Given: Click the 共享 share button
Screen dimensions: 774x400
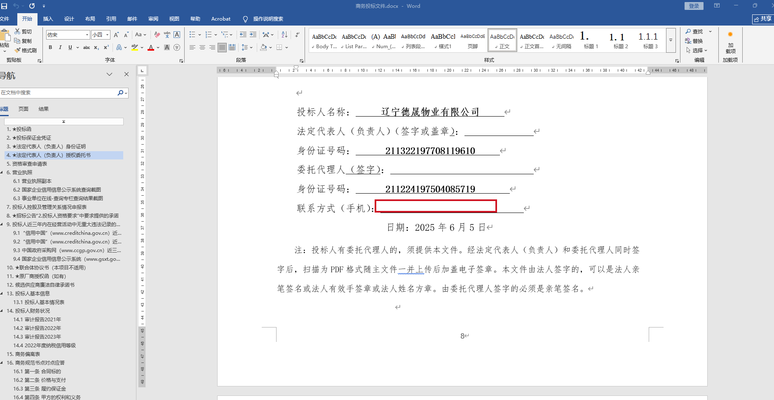Looking at the screenshot, I should [x=763, y=19].
